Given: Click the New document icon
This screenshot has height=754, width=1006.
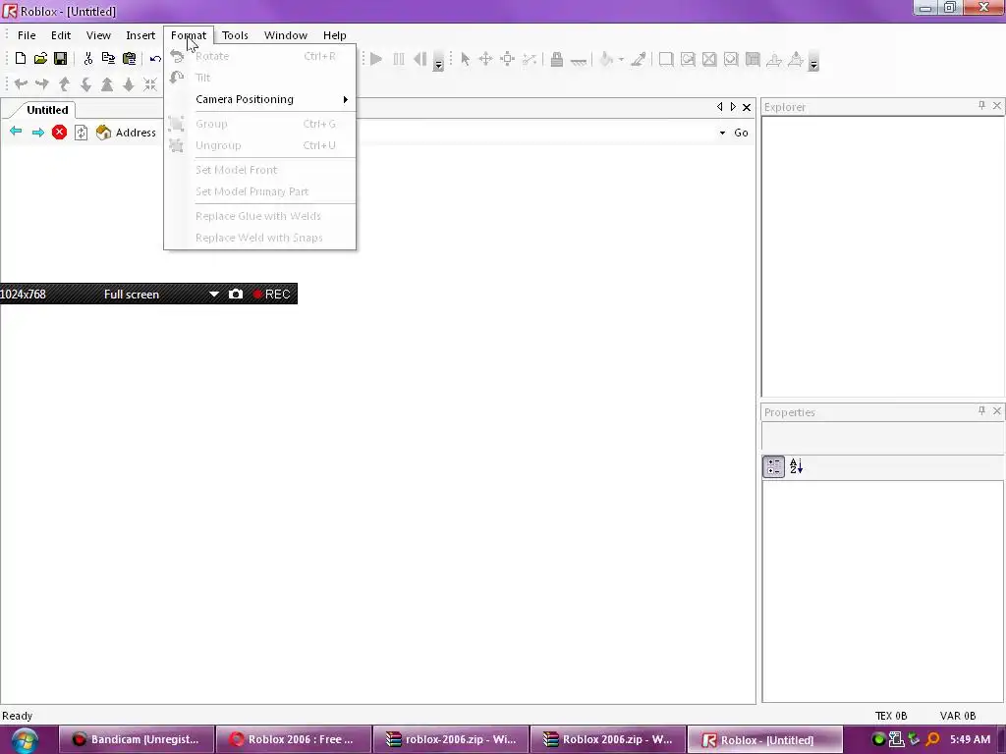Looking at the screenshot, I should click(x=21, y=59).
